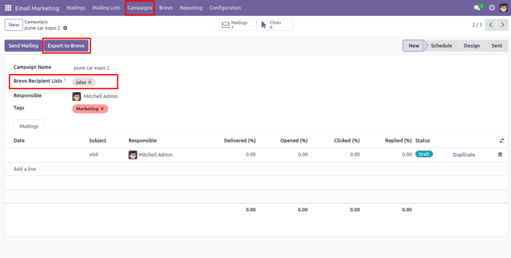Click the Send Mailing button
The height and width of the screenshot is (258, 511).
pos(23,45)
